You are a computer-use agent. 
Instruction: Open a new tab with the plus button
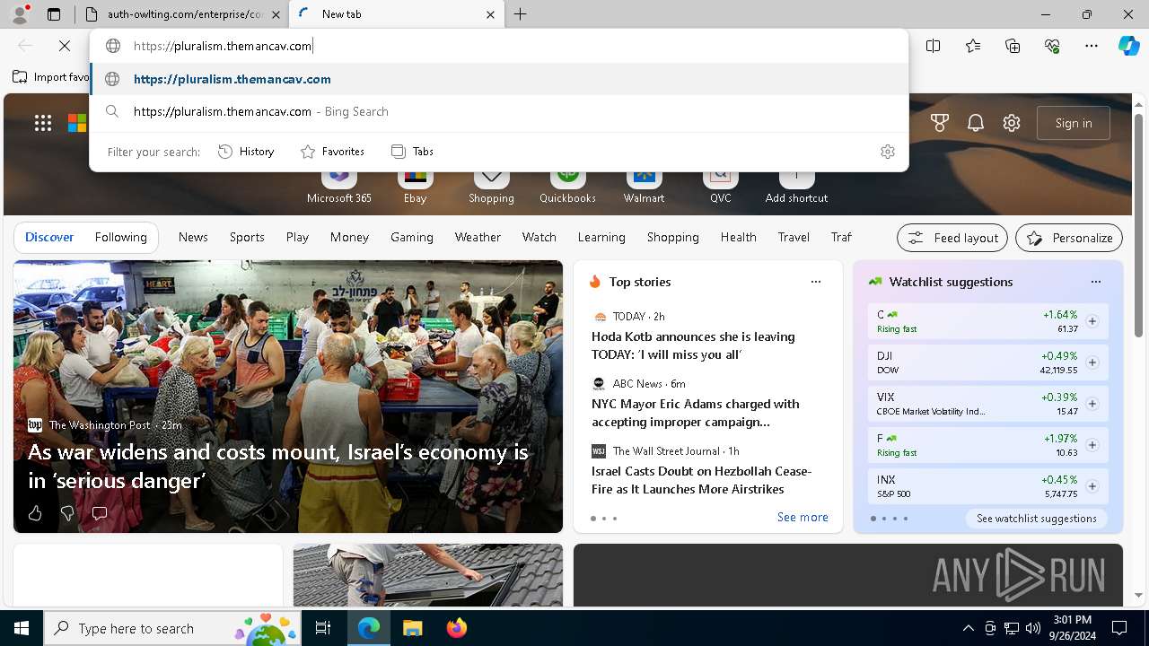click(x=521, y=14)
